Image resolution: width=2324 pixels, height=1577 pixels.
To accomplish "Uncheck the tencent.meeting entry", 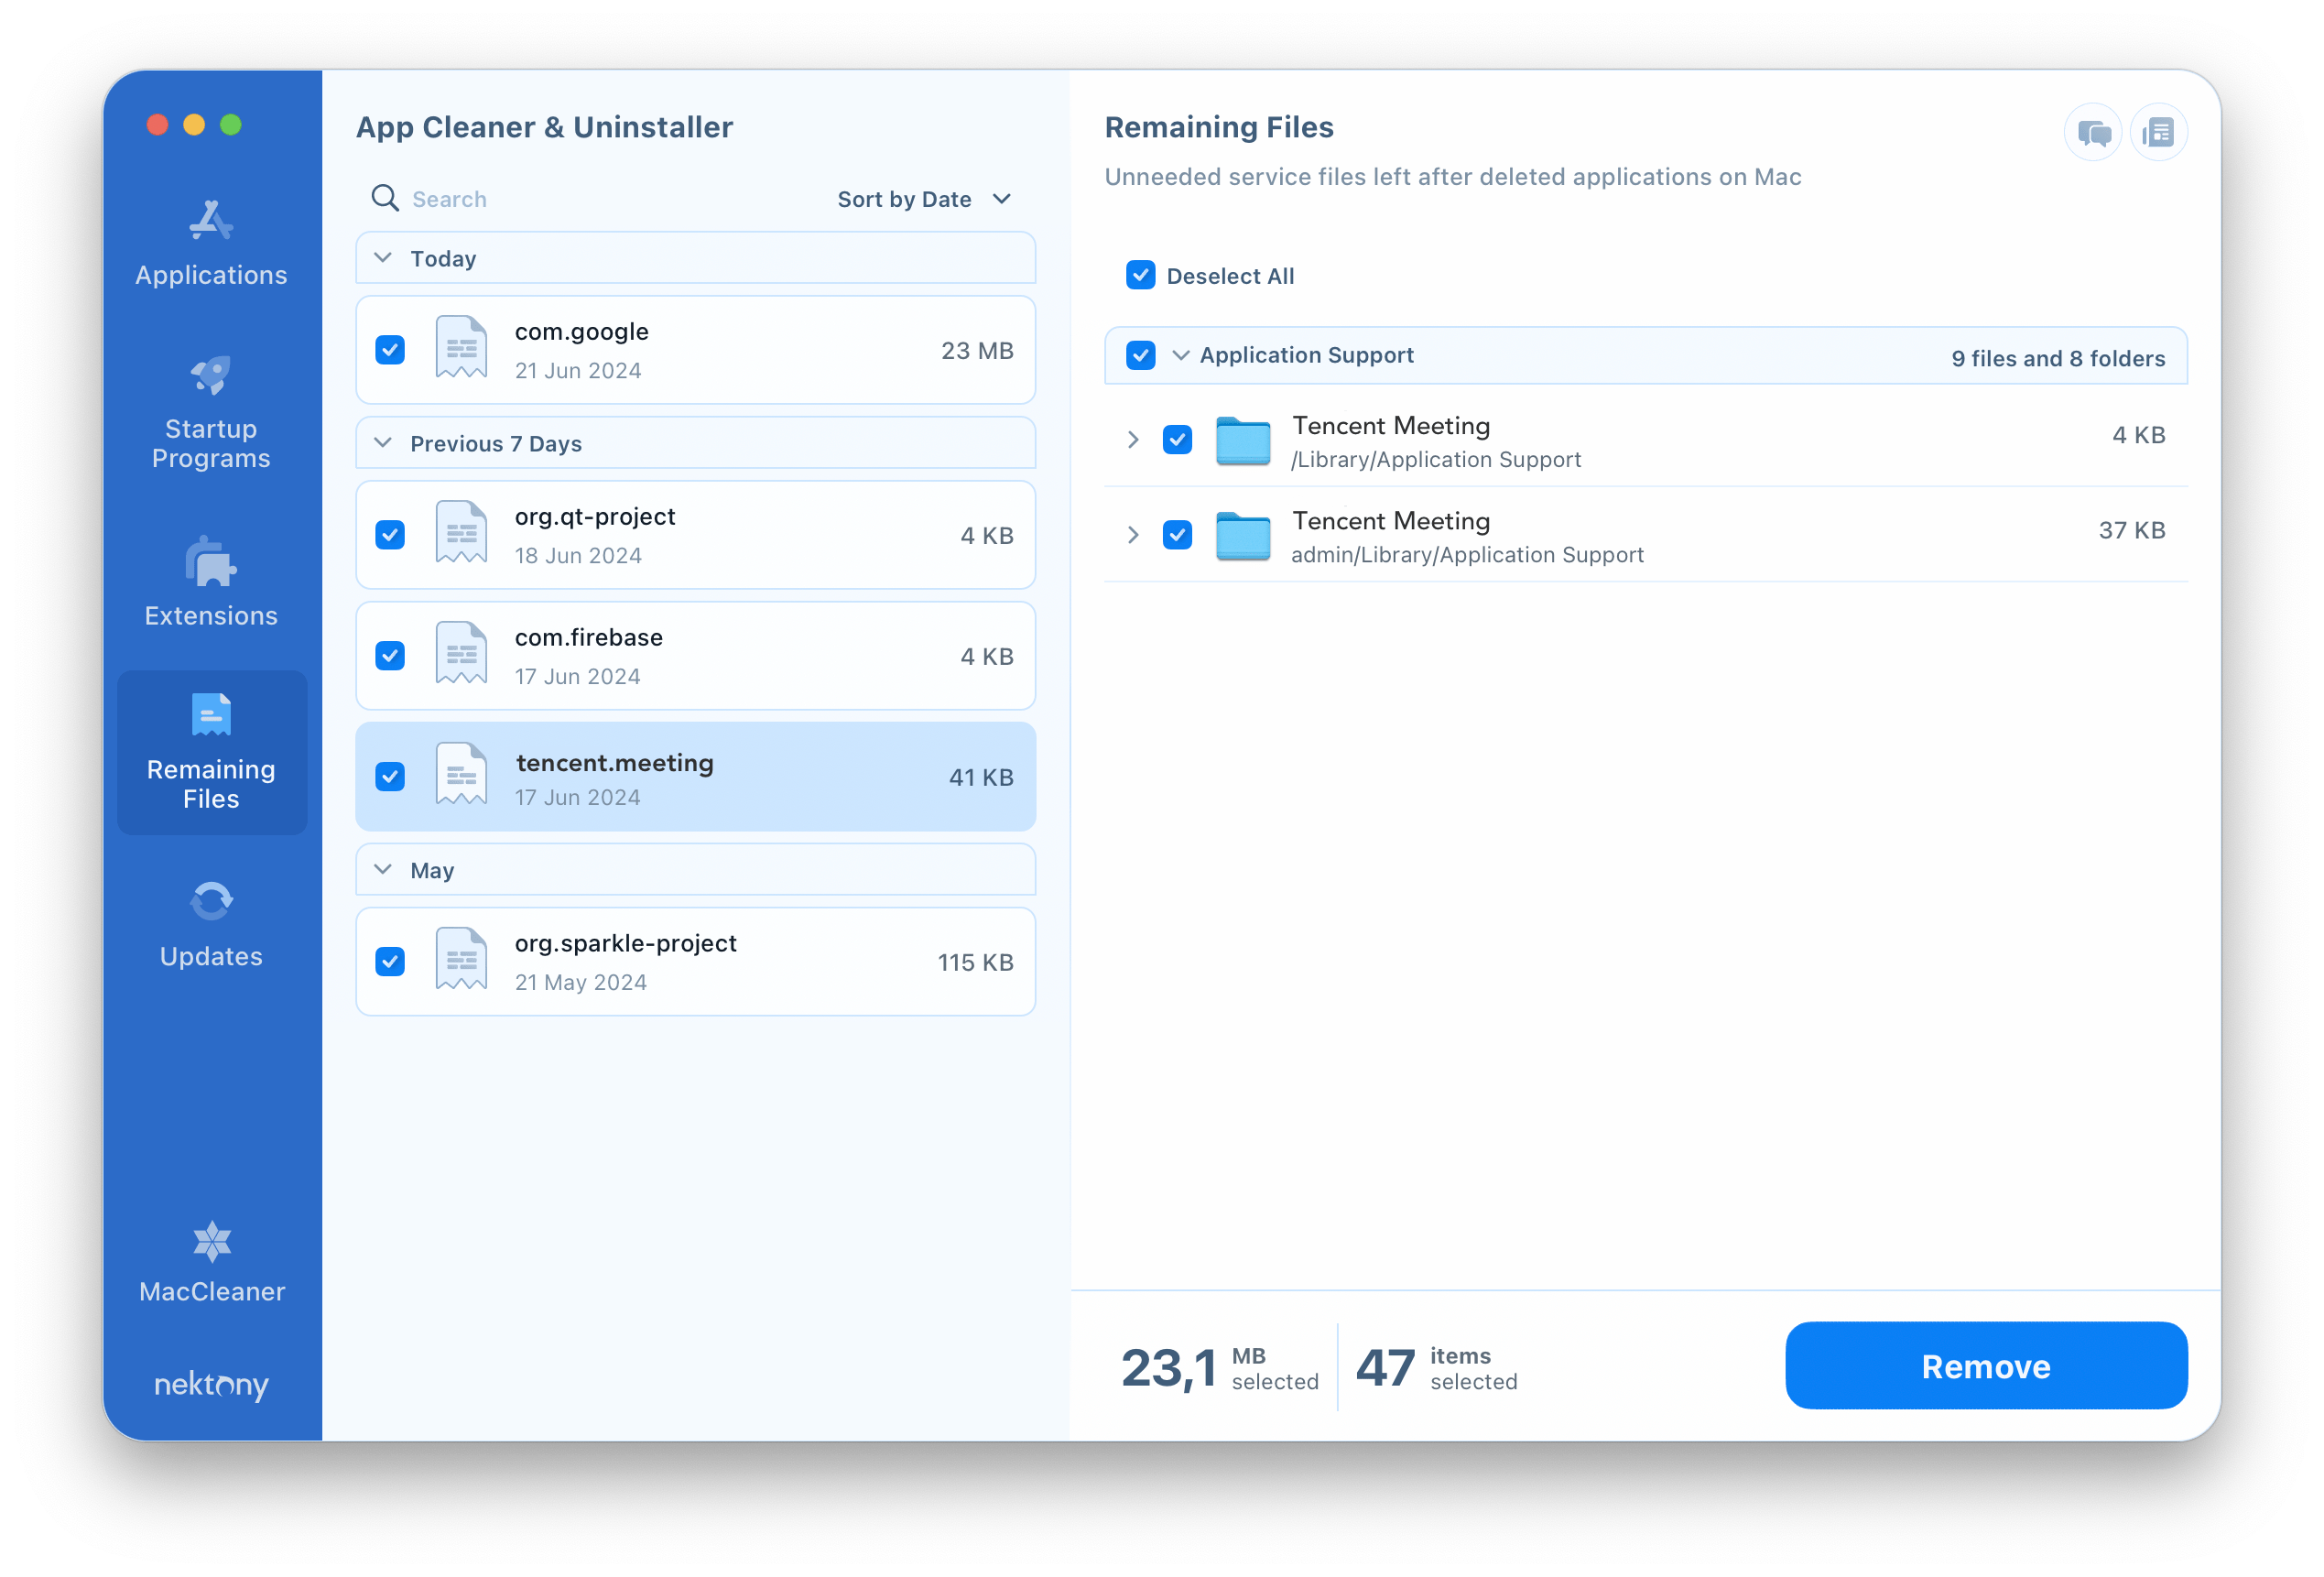I will click(x=391, y=777).
